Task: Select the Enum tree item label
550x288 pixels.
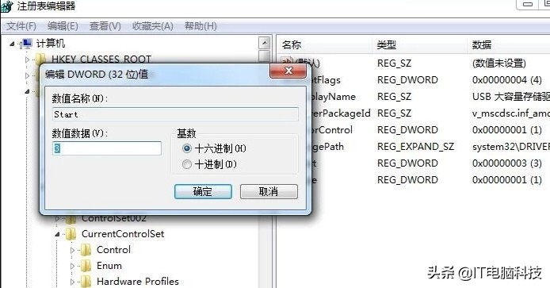Action: (109, 266)
